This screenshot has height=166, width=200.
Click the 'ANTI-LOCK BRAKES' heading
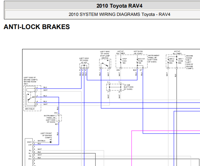(x=37, y=27)
